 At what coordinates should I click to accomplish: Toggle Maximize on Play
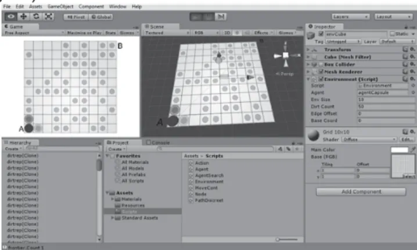pyautogui.click(x=84, y=32)
